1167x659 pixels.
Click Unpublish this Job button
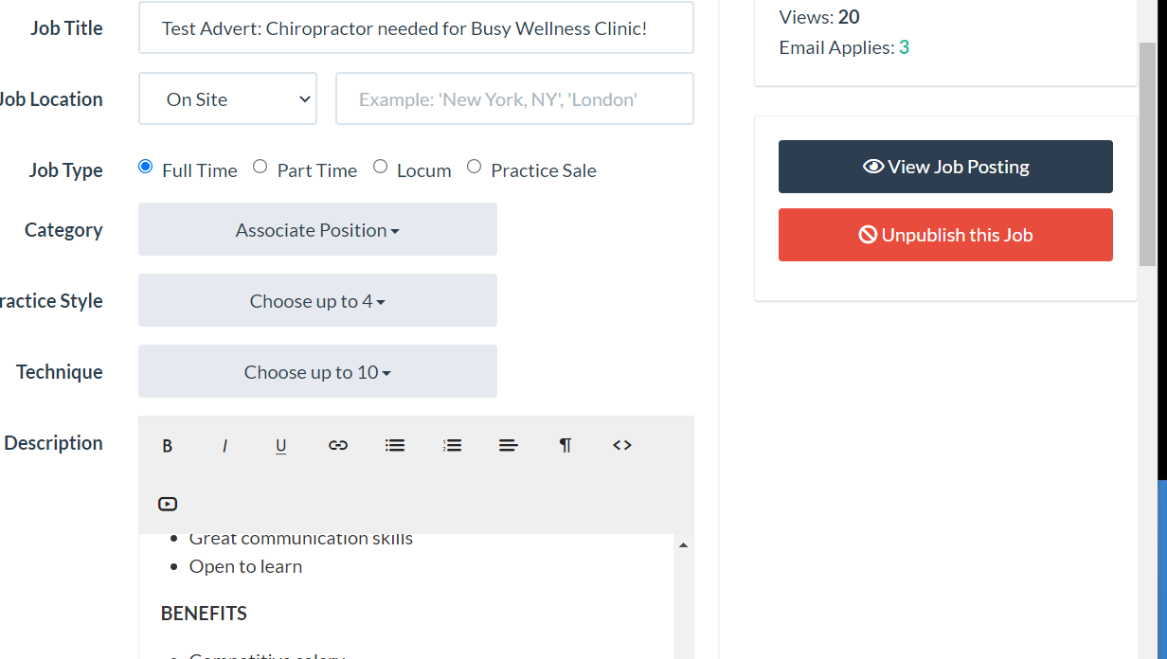[945, 235]
